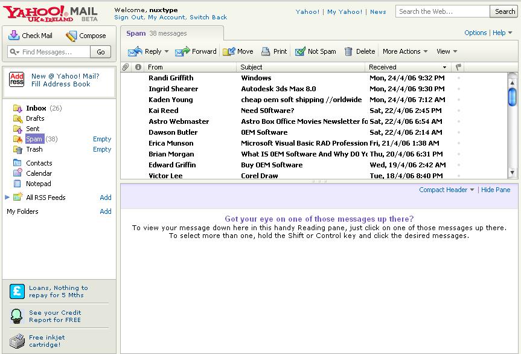Open the Compact Header dropdown

pos(446,190)
